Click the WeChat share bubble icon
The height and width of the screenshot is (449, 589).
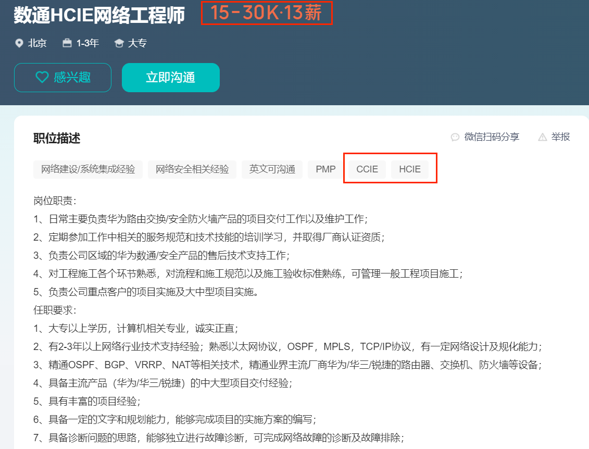click(455, 137)
